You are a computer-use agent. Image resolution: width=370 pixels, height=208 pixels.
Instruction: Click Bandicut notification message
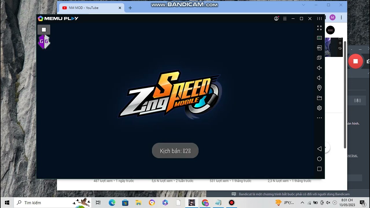pos(294,194)
